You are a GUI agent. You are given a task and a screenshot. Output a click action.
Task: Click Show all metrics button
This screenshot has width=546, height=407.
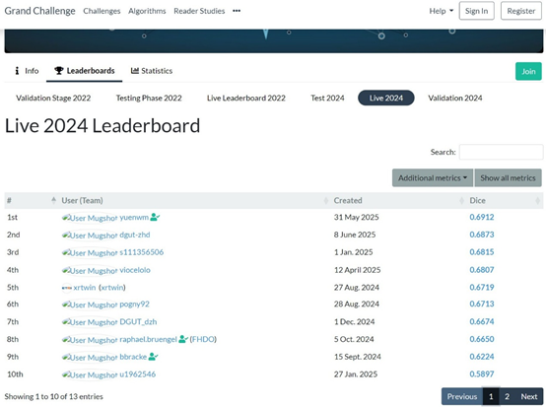(x=508, y=178)
